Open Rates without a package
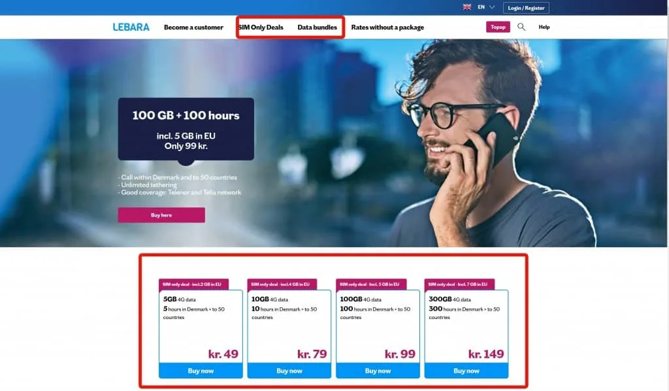 click(x=387, y=27)
